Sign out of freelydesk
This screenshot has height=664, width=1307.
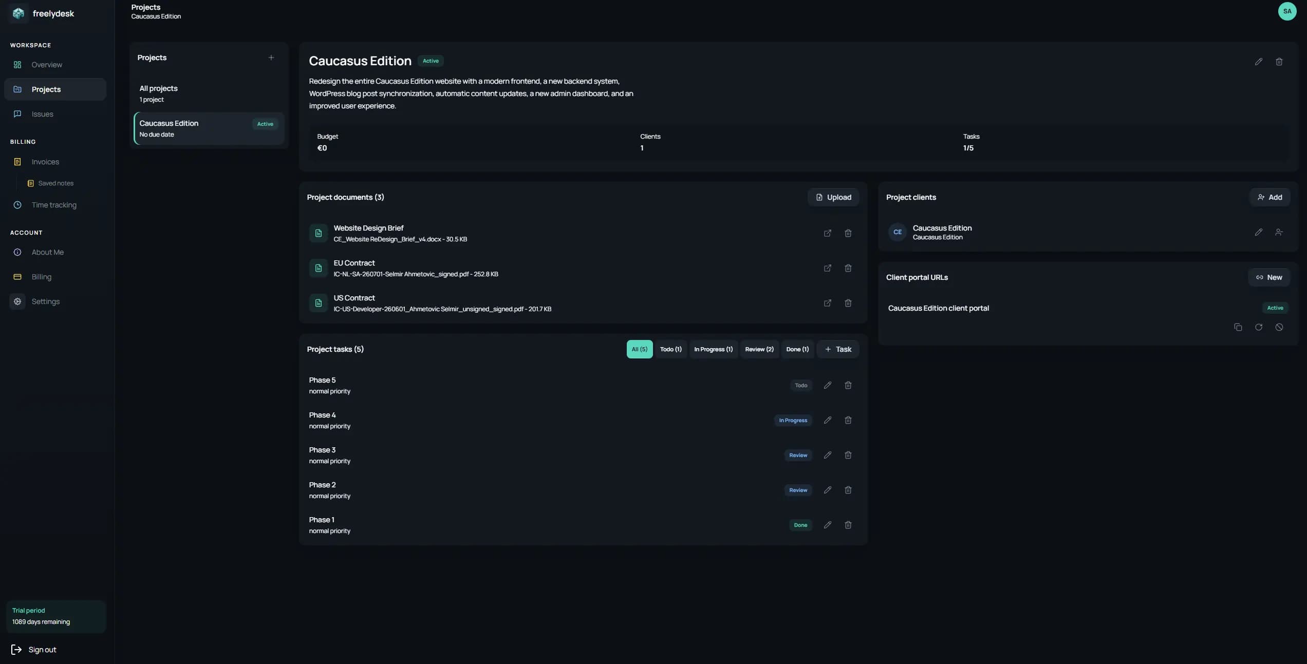pyautogui.click(x=34, y=650)
